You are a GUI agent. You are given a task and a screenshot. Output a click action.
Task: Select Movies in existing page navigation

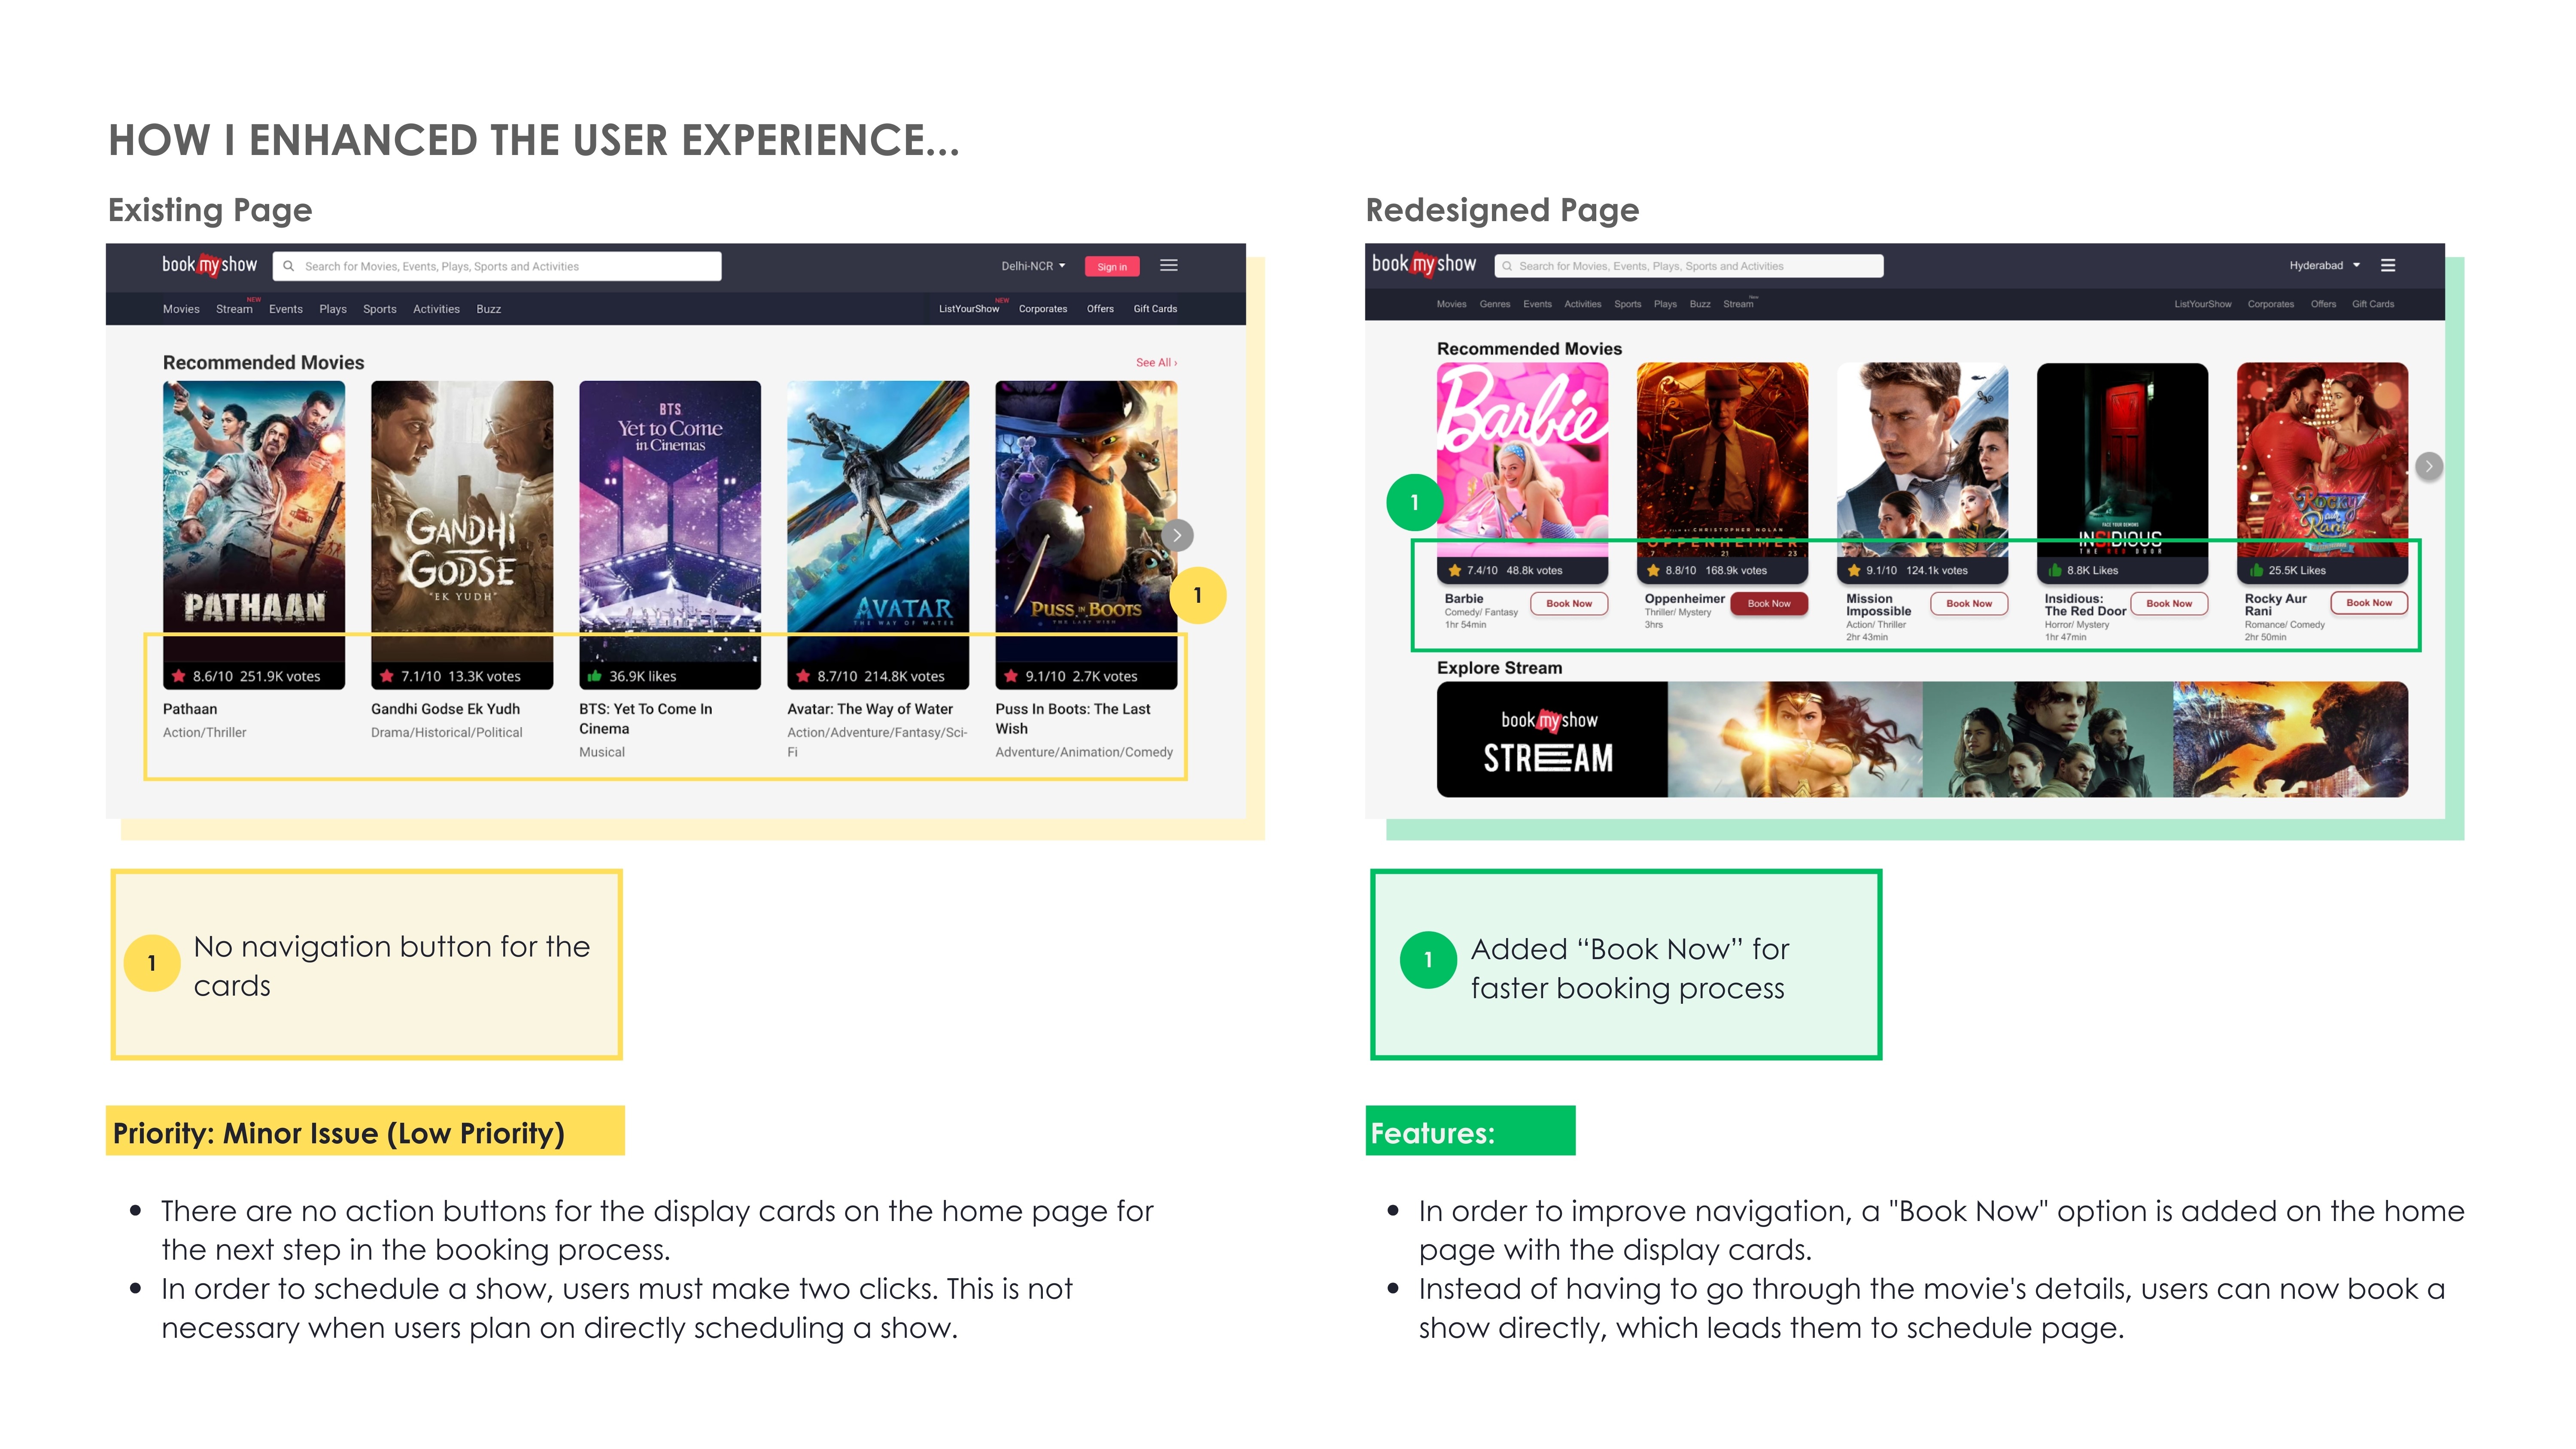tap(181, 310)
